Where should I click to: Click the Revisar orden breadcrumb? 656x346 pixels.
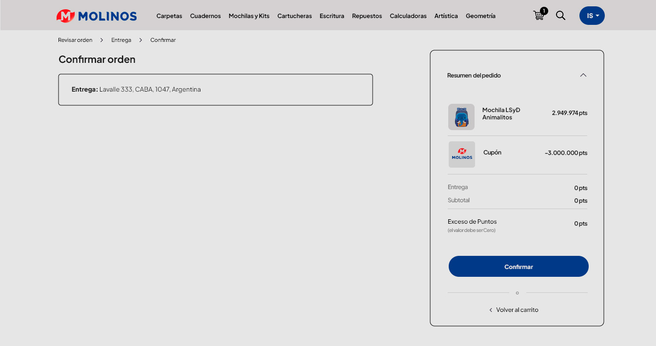(x=75, y=40)
